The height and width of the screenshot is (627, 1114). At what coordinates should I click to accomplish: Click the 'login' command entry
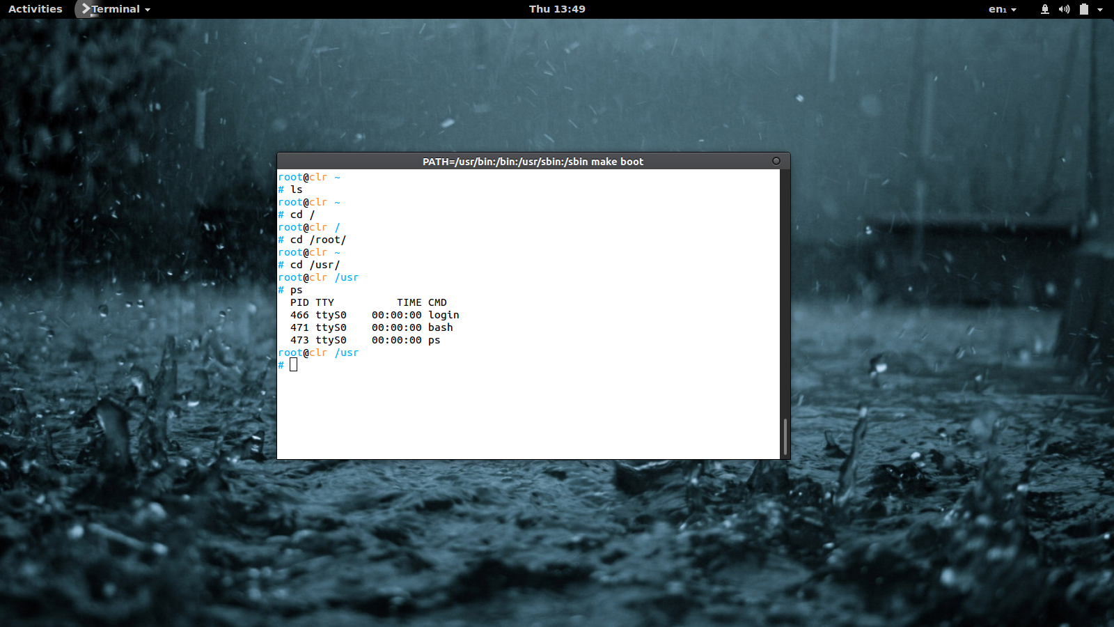tap(444, 315)
